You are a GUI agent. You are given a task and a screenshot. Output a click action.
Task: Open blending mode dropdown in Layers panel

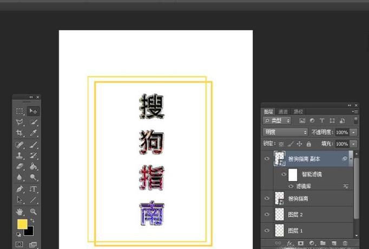tap(285, 132)
